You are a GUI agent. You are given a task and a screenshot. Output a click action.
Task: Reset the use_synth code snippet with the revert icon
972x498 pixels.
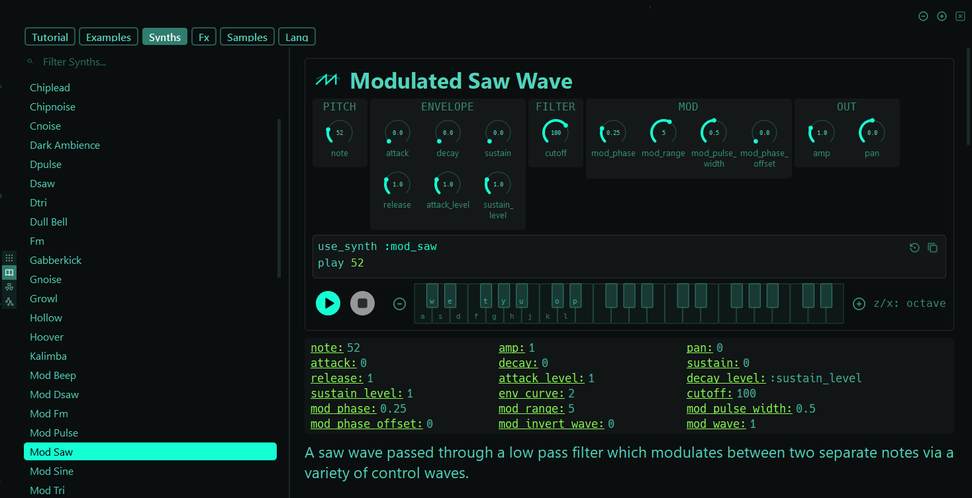point(914,247)
